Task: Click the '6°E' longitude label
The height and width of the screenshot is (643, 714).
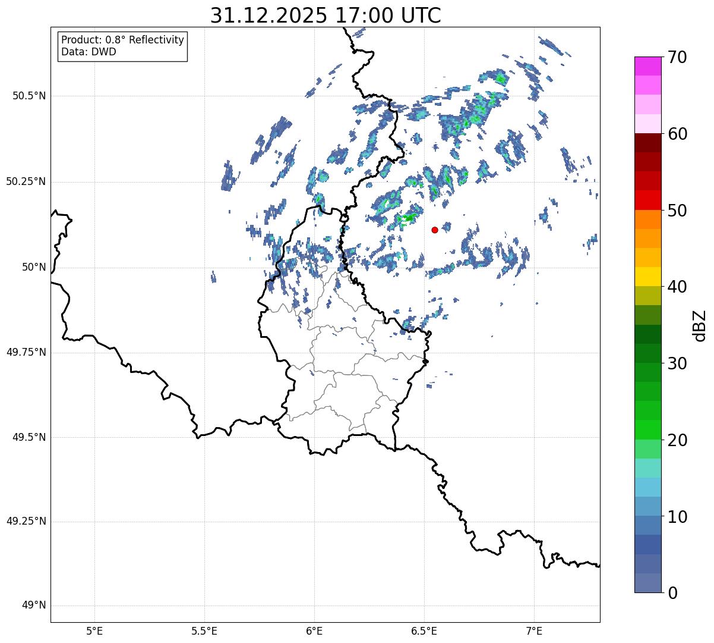Action: [314, 631]
